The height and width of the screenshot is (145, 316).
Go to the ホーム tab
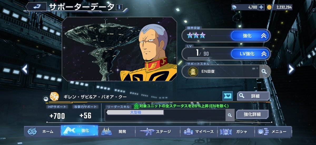pos(42,131)
